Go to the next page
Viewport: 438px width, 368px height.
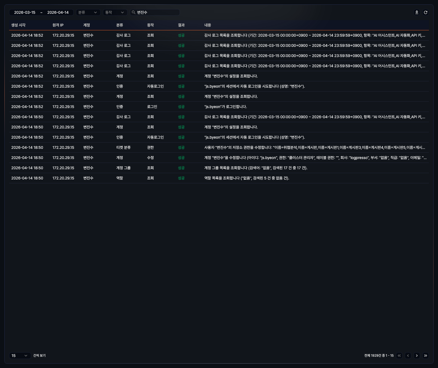[417, 356]
